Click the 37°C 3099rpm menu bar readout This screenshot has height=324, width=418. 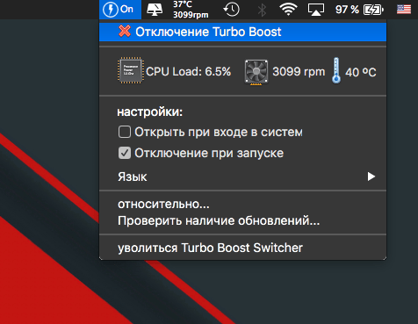(x=191, y=10)
